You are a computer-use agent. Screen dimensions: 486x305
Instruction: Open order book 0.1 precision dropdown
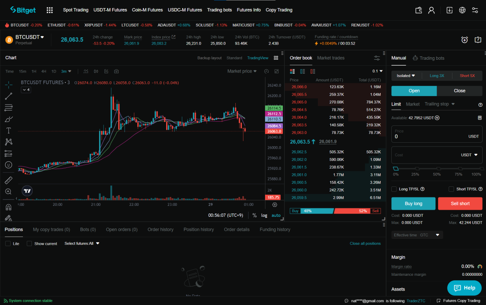(x=377, y=72)
